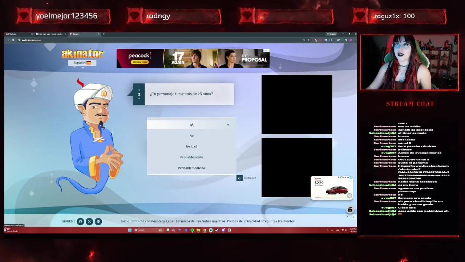Viewport: 465px width, 262px height.
Task: Answer 'Probablemente'
Action: tap(192, 157)
